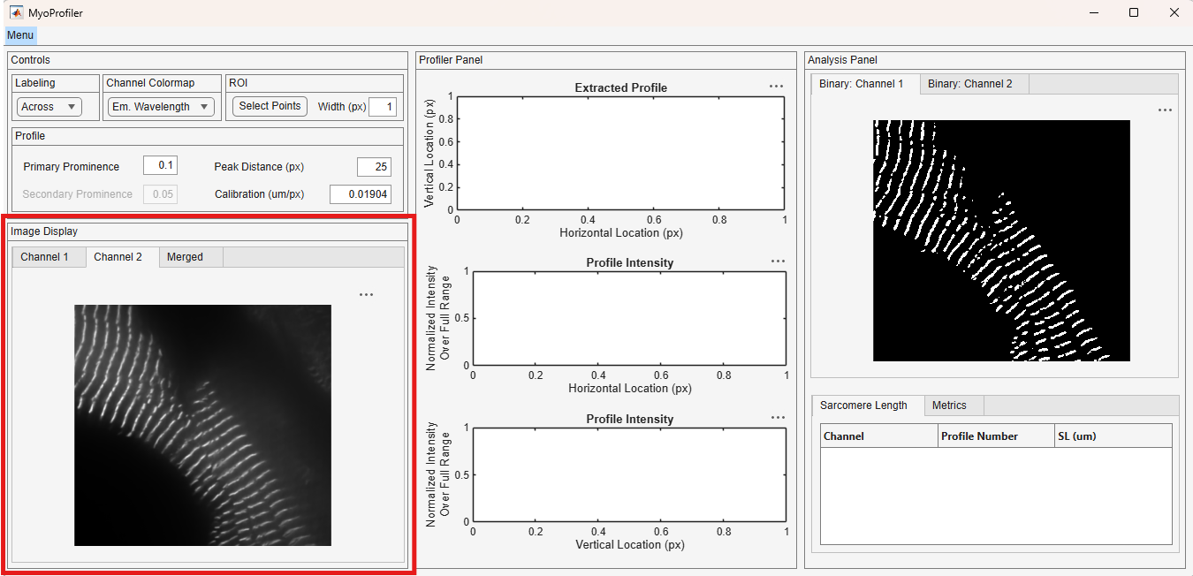The width and height of the screenshot is (1193, 576).
Task: Click the Select Points button
Action: 270,106
